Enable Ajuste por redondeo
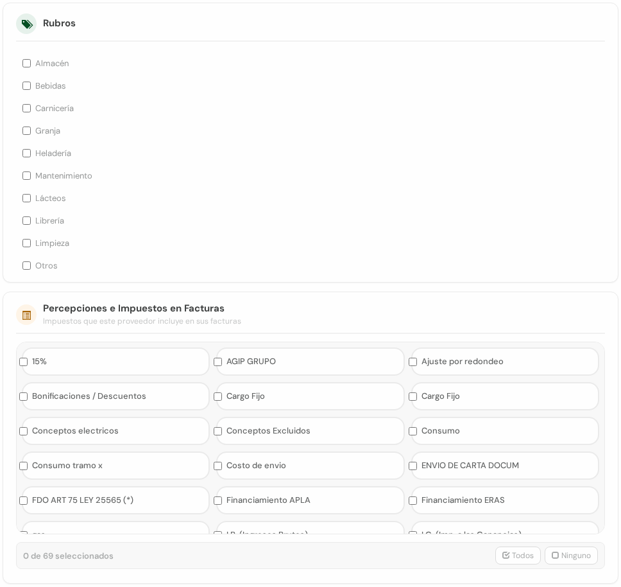Image resolution: width=621 pixels, height=587 pixels. 413,362
